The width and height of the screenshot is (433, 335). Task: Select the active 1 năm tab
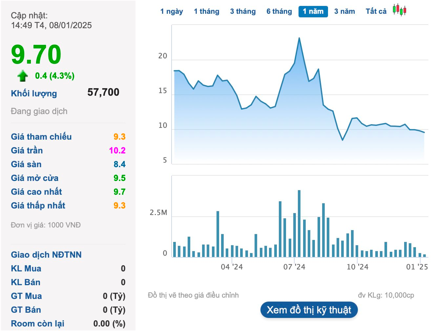313,11
